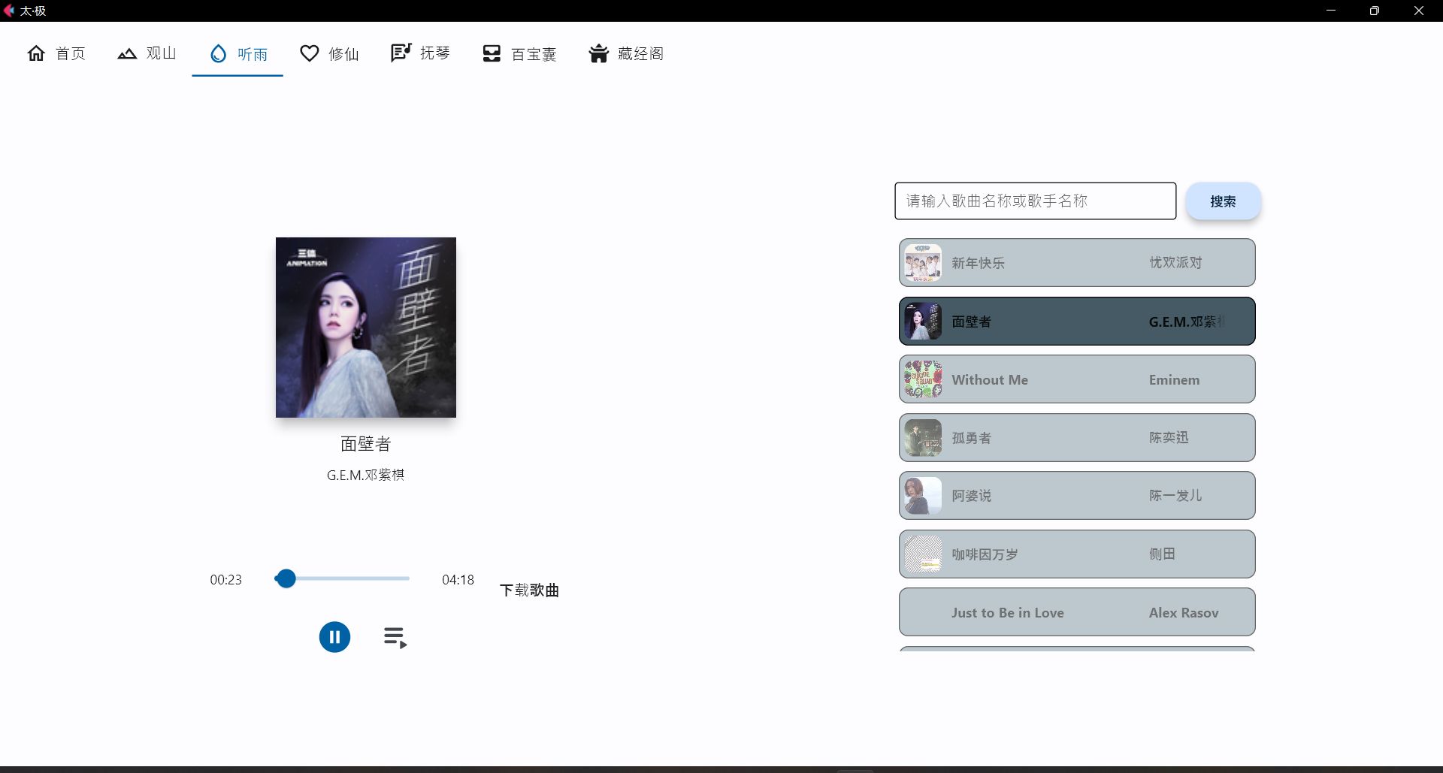Viewport: 1443px width, 773px height.
Task: Click artist G.E.M.邓紫棋 under the cover
Action: (366, 475)
